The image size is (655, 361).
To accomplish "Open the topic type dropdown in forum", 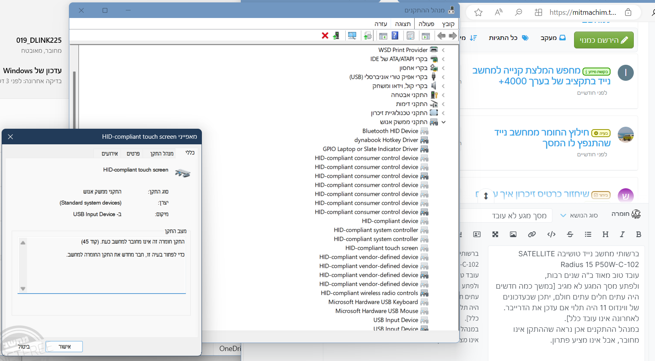I will click(579, 215).
